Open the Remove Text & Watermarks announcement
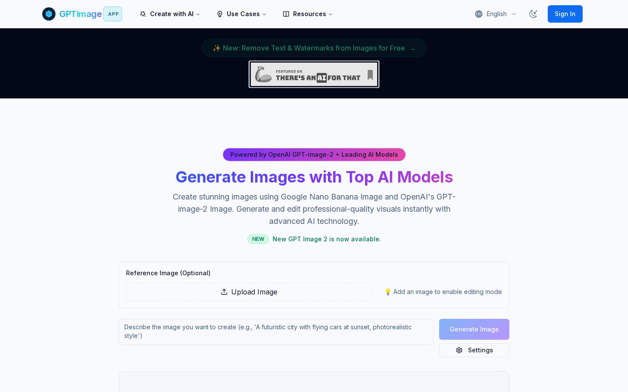The image size is (628, 392). coord(314,48)
